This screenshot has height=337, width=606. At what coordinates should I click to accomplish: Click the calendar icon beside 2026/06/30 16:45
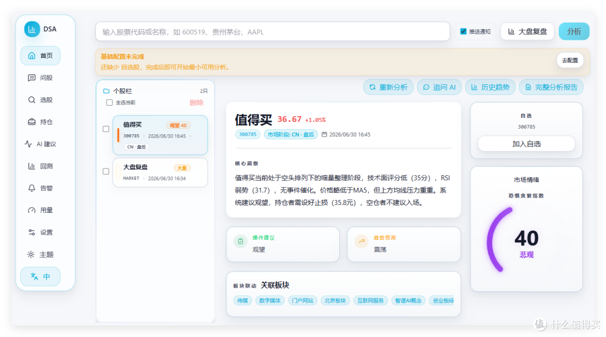pyautogui.click(x=324, y=134)
